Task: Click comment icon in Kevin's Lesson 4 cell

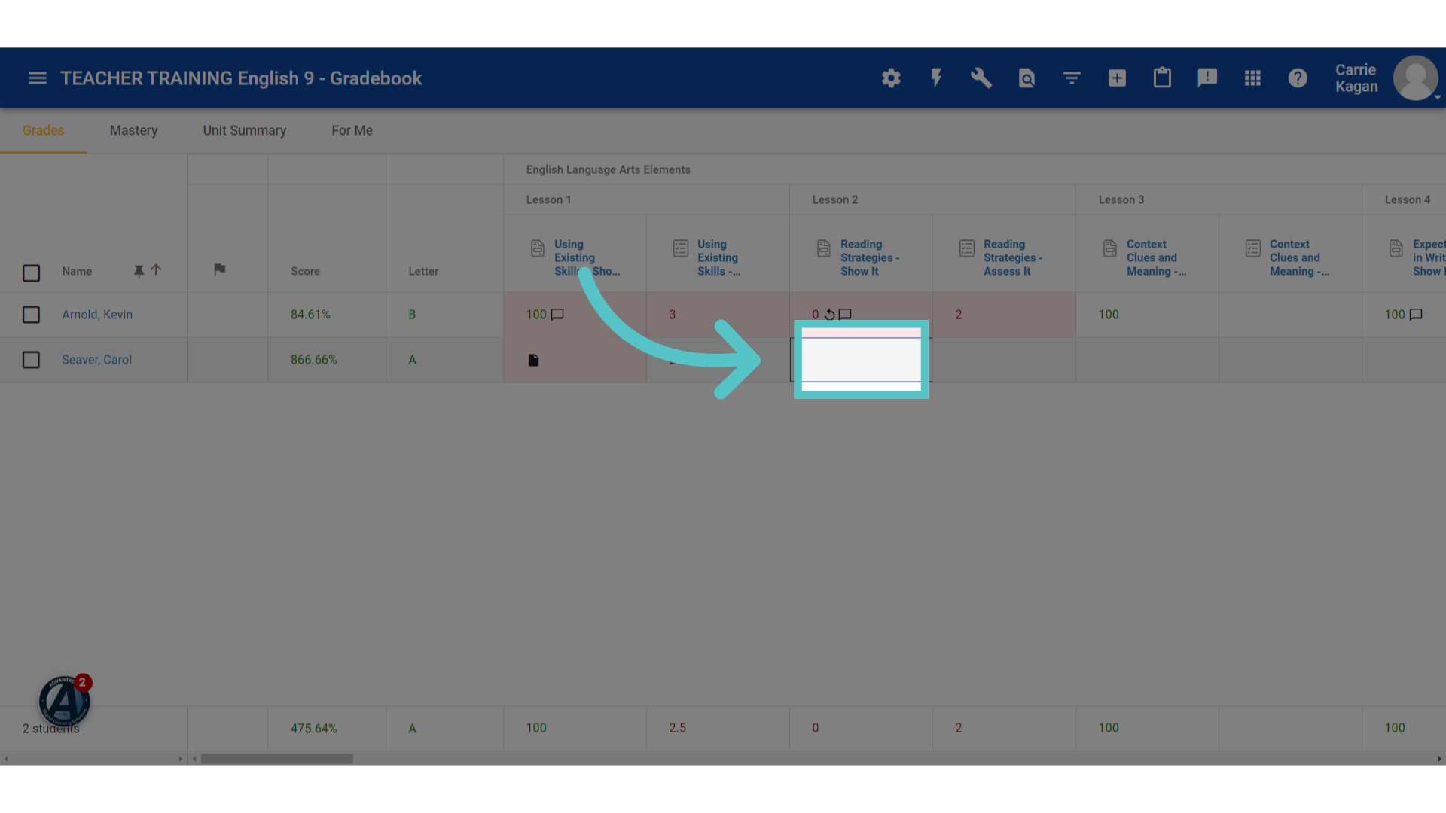Action: (x=1416, y=315)
